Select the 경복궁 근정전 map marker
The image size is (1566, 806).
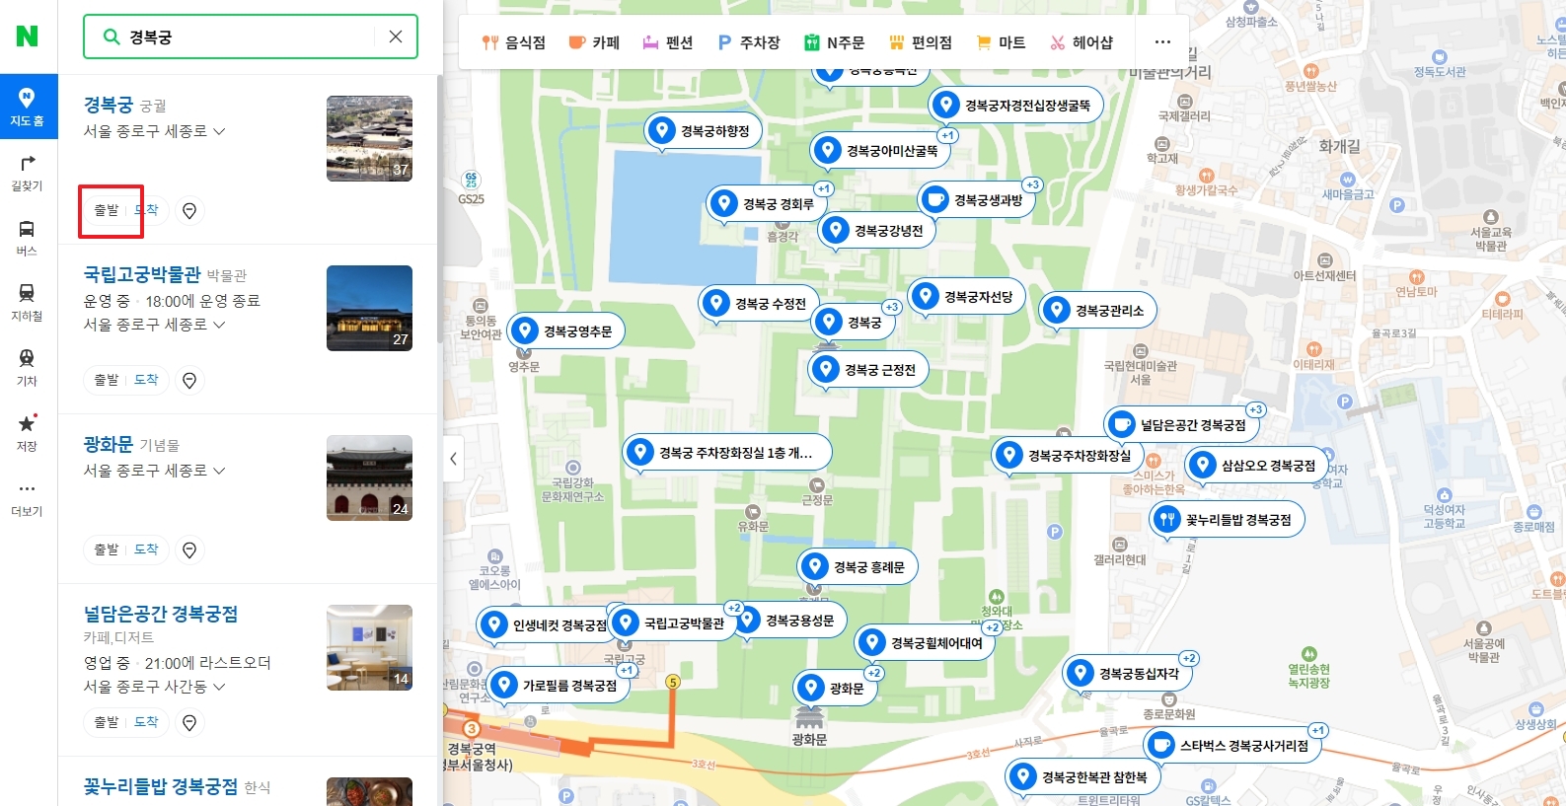click(868, 370)
